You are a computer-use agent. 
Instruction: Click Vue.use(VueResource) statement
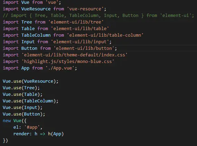point(30,81)
